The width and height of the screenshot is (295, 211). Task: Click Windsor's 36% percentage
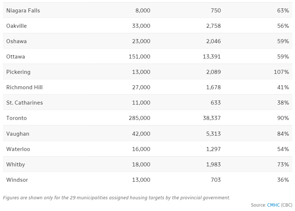tap(283, 180)
